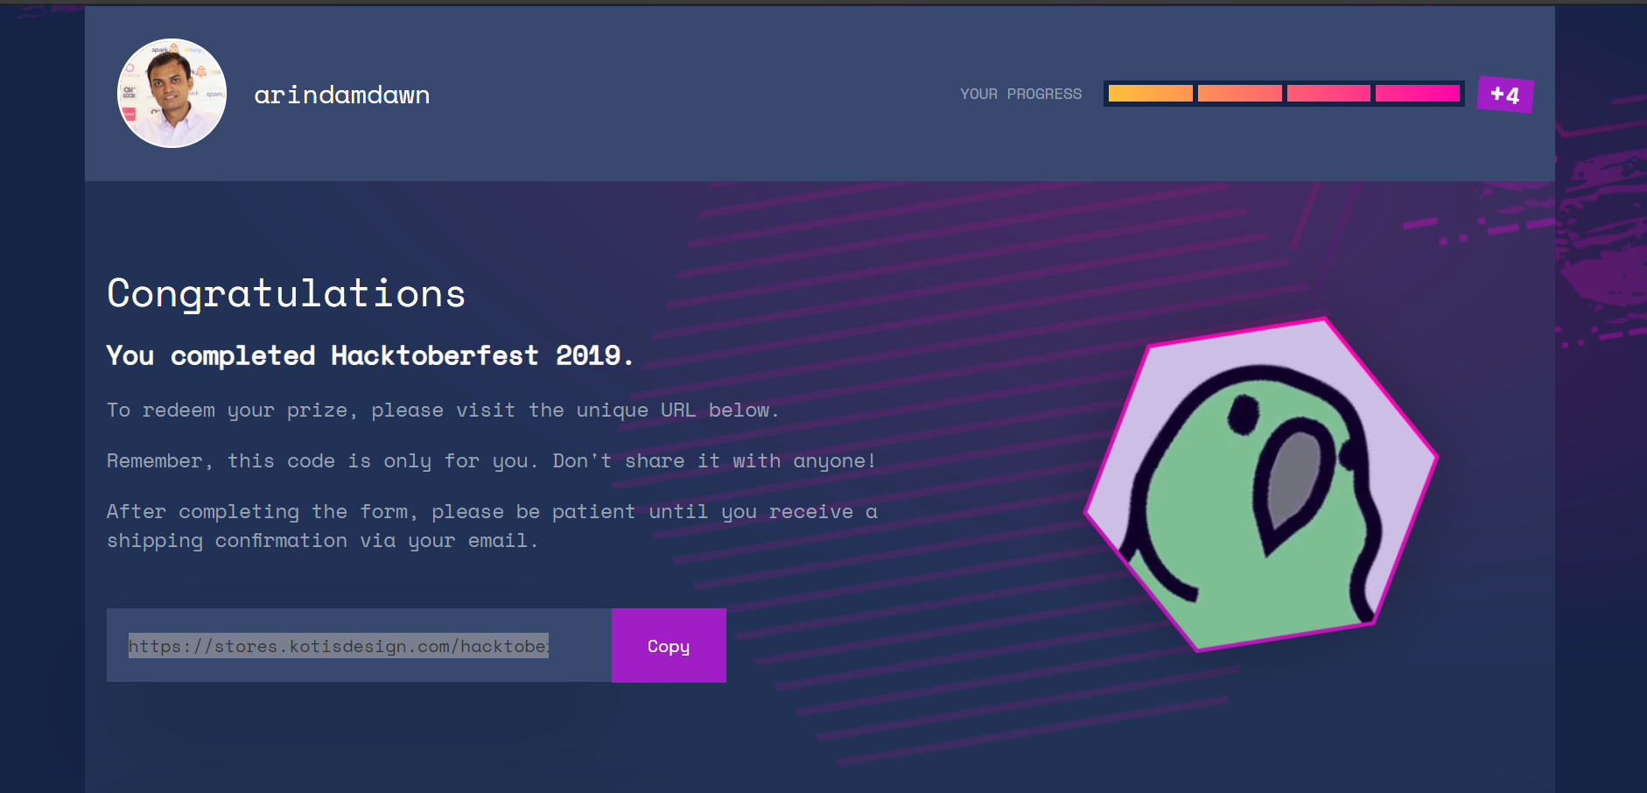This screenshot has width=1647, height=793.
Task: Click the orange second progress segment
Action: [x=1239, y=94]
